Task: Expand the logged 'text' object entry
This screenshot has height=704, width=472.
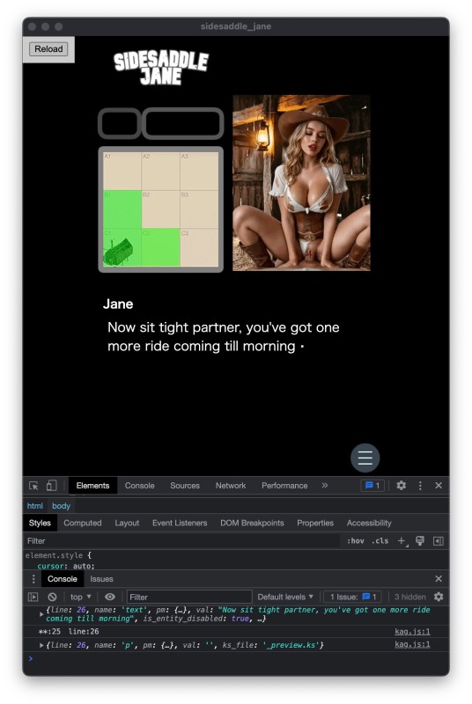Action: (41, 613)
